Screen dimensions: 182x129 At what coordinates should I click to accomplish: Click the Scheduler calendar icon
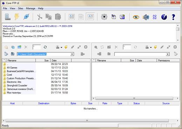[x=114, y=17]
